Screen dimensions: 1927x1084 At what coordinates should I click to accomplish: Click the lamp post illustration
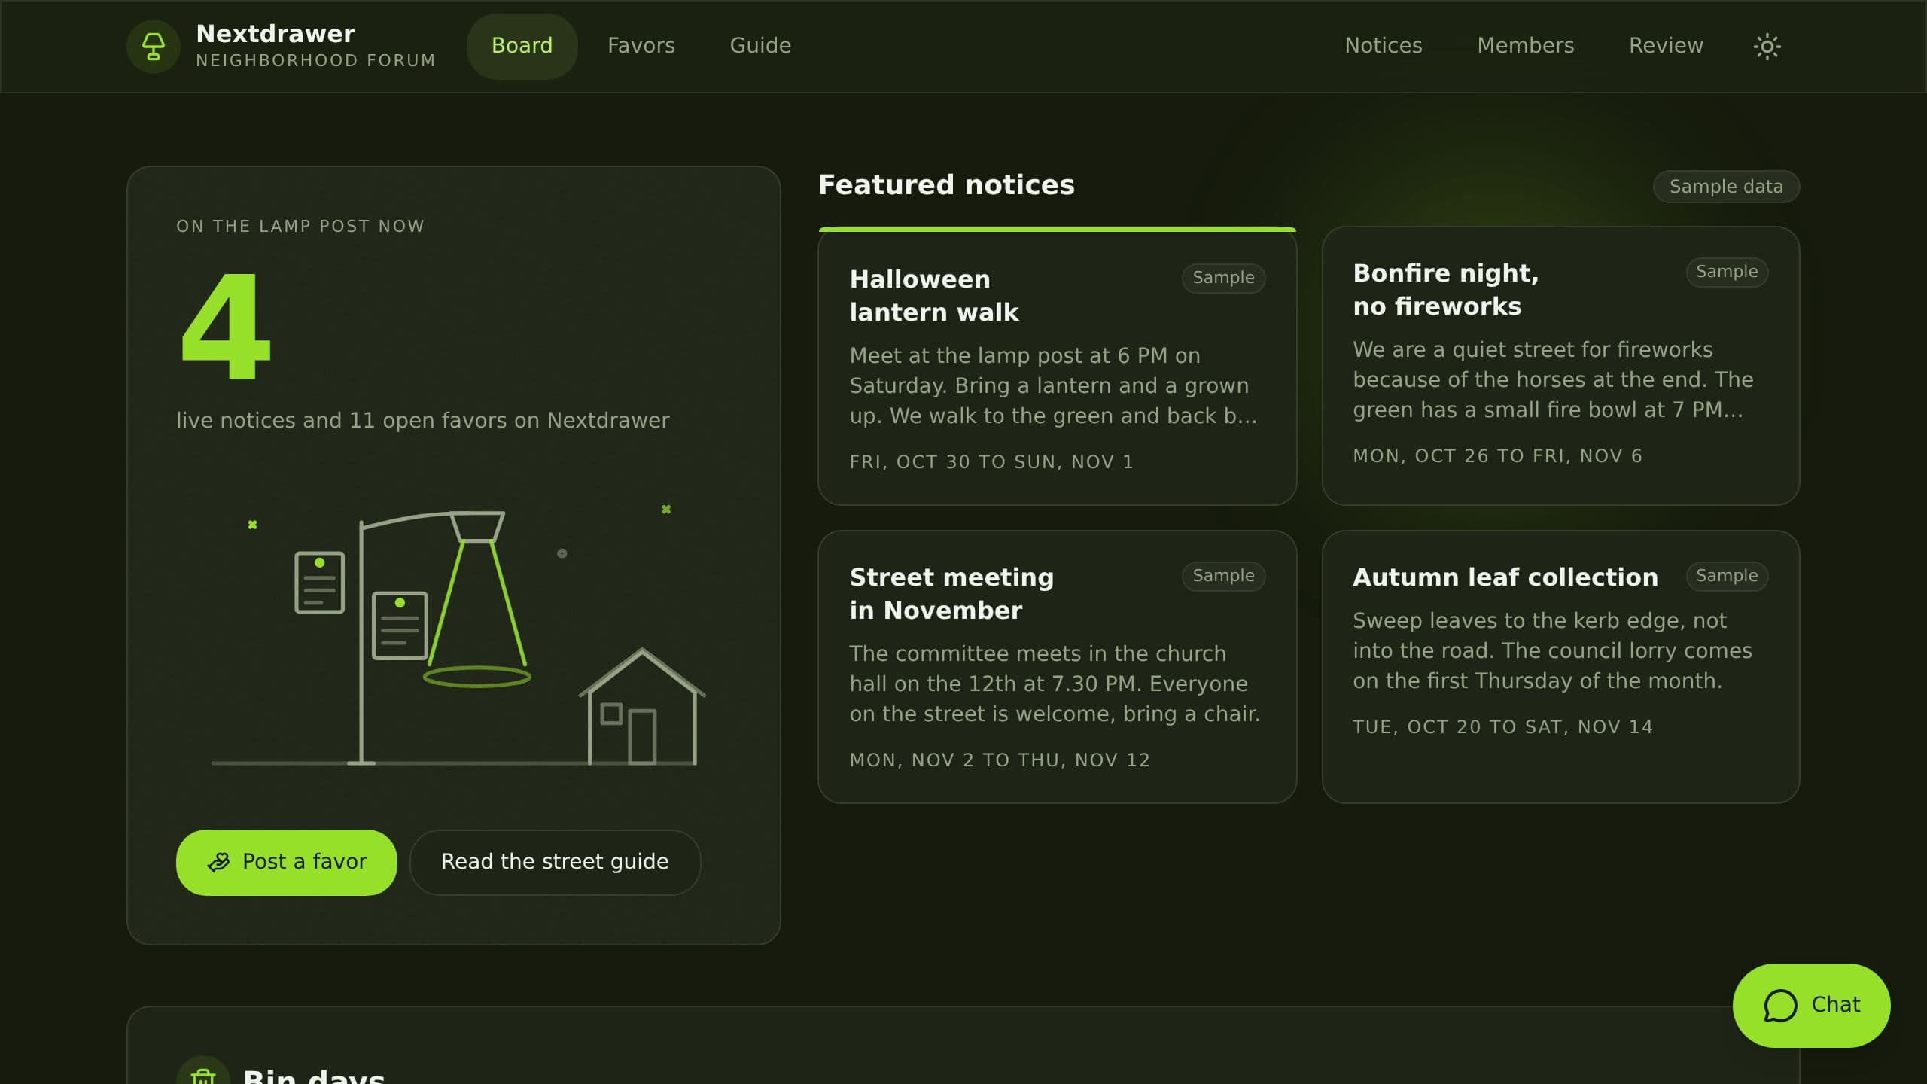458,636
